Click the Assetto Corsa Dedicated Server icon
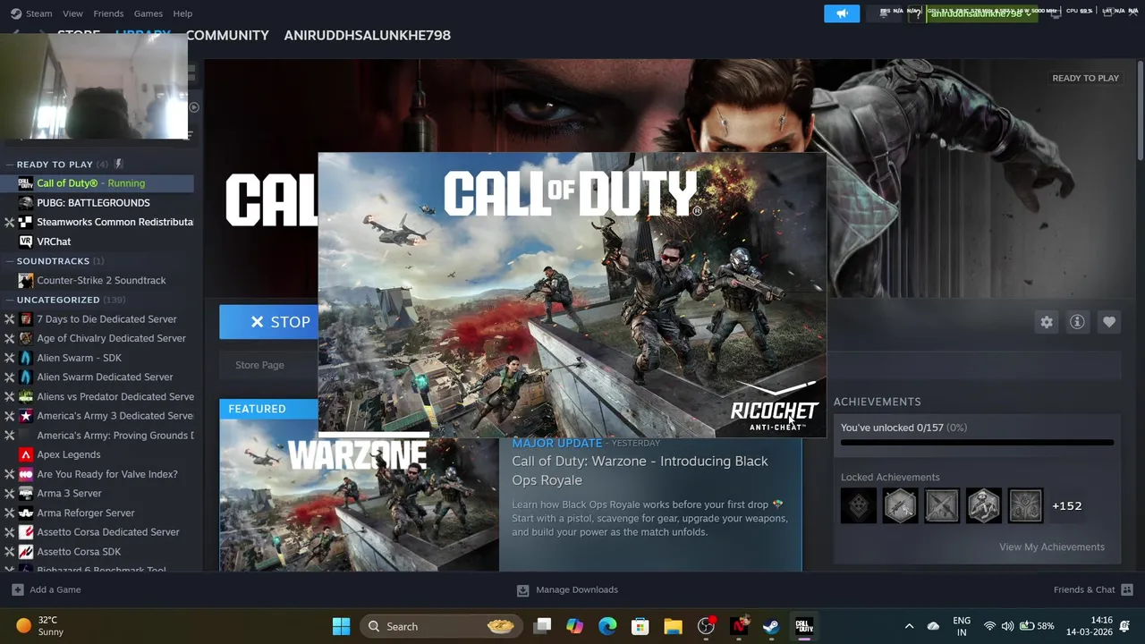1145x644 pixels. point(26,532)
